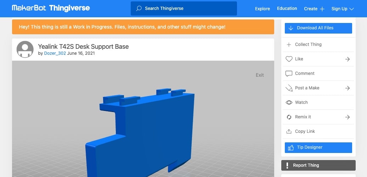
Task: Click the magnifying glass search icon
Action: click(139, 8)
